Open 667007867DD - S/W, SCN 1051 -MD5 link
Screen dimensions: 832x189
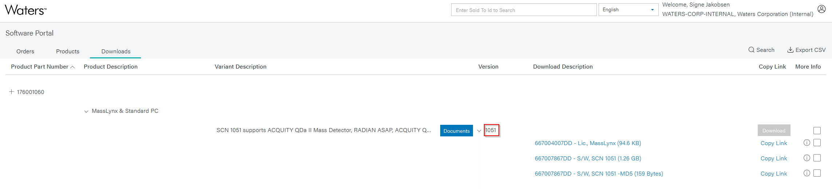click(x=599, y=174)
